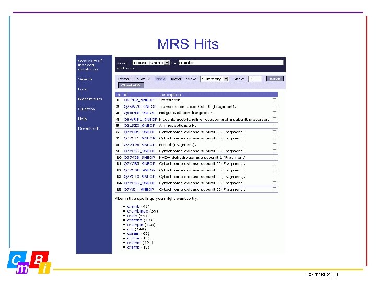Click the Prev page button
Viewport: 376px width, 282px height.
pyautogui.click(x=160, y=79)
